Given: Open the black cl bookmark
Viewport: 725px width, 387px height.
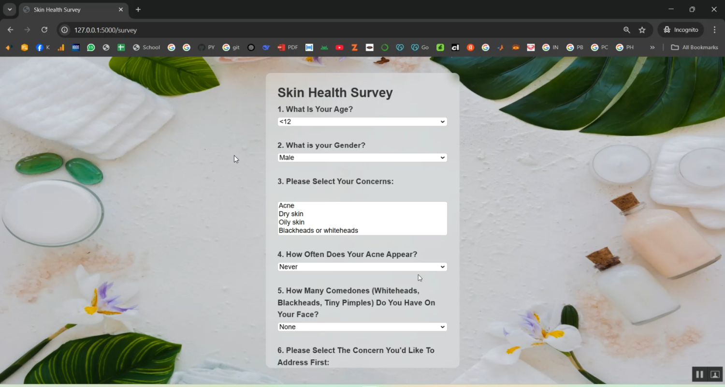Looking at the screenshot, I should coord(455,47).
